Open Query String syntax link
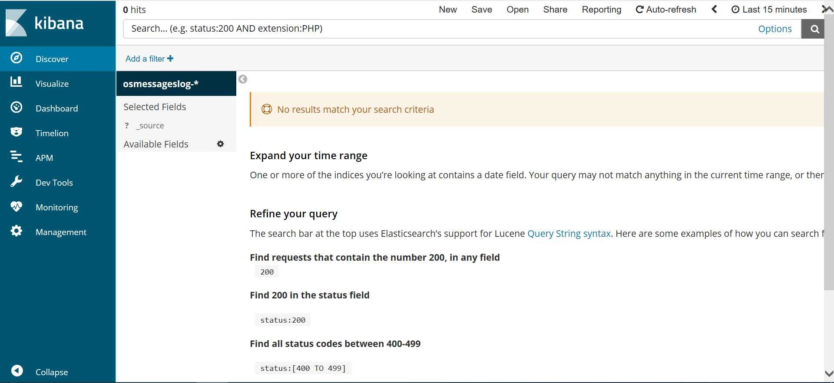Viewport: 834px width, 383px height. point(569,233)
